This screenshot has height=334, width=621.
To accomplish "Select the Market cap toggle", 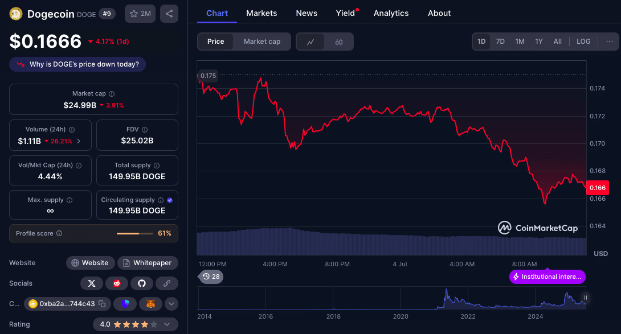I will point(262,42).
